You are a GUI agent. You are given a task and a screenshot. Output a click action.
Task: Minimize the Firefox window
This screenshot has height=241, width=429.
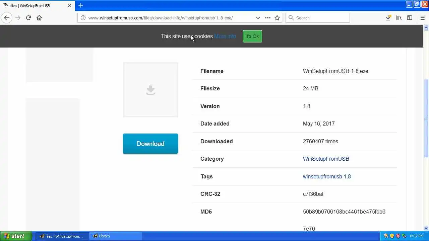click(409, 4)
